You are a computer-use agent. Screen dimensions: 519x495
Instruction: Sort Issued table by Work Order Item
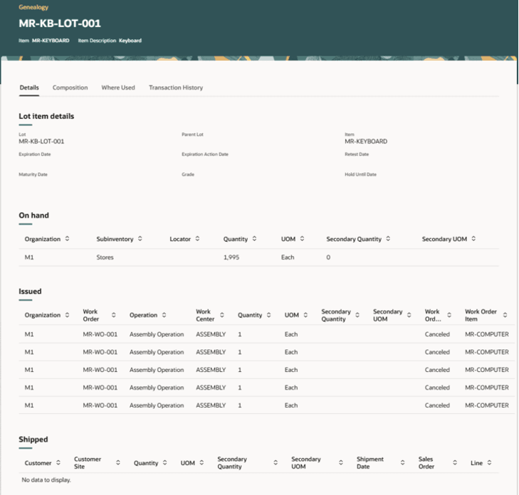point(505,315)
